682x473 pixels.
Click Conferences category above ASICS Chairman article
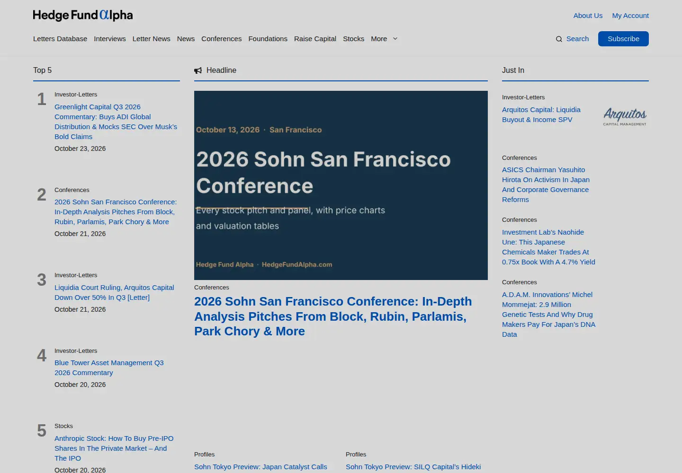(x=520, y=158)
